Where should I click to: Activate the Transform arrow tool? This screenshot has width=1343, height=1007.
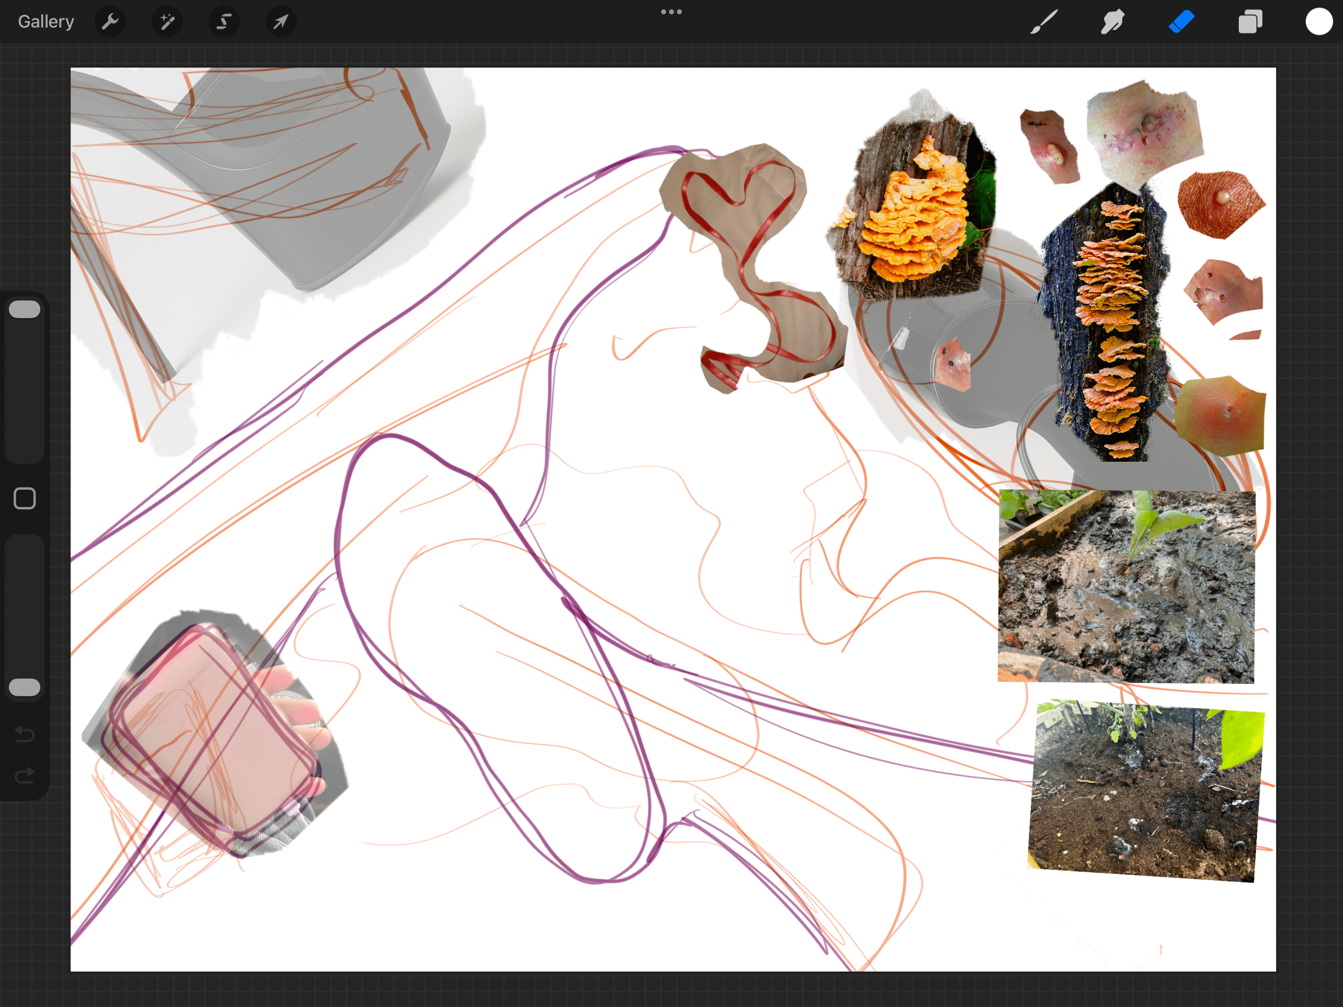pos(280,21)
